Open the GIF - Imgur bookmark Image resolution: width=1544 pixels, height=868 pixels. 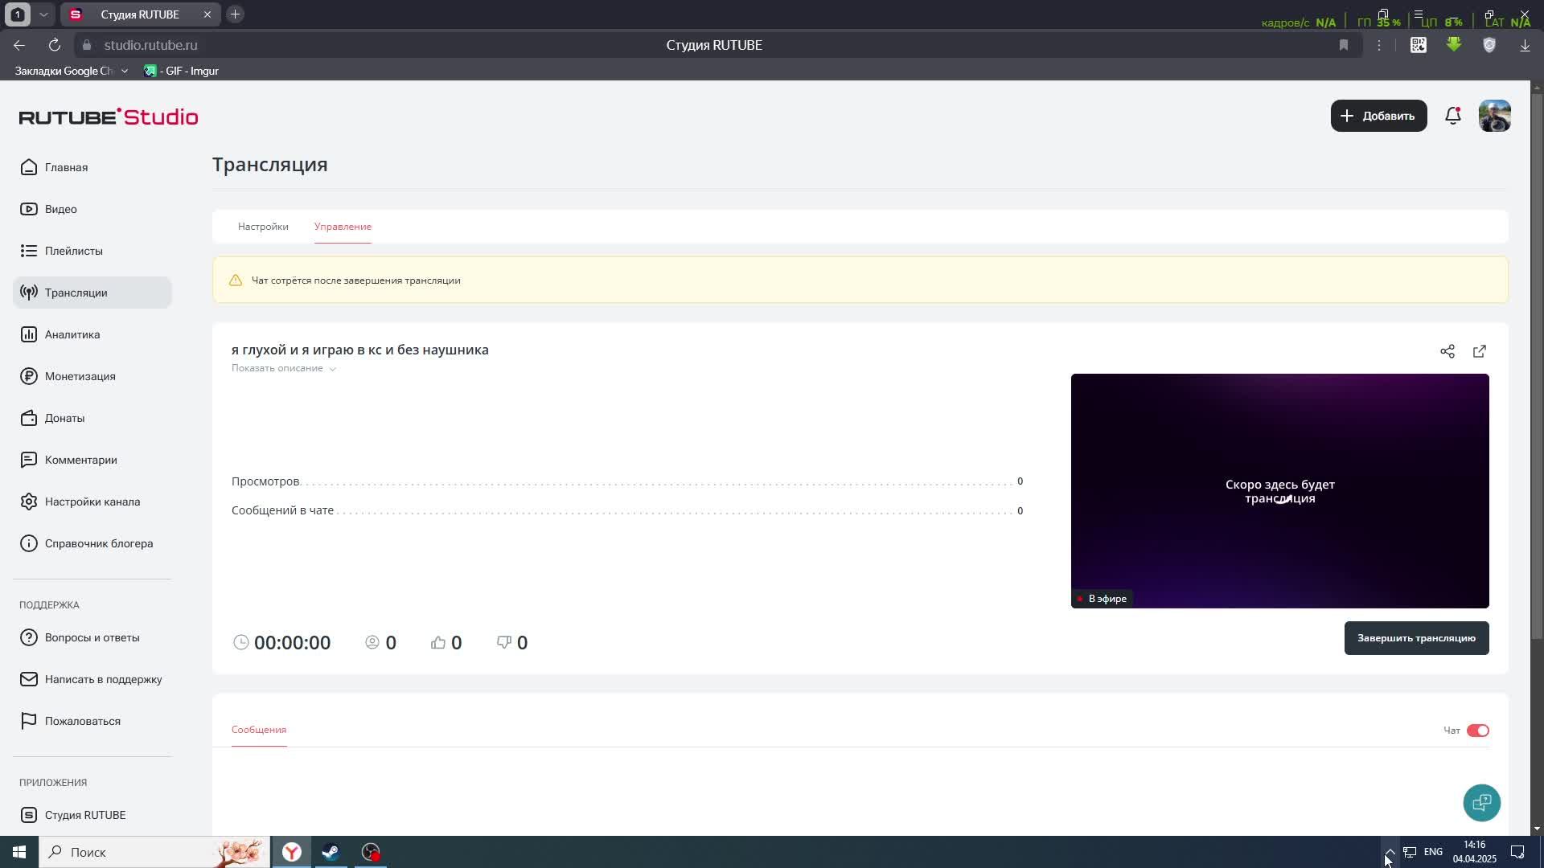[181, 71]
